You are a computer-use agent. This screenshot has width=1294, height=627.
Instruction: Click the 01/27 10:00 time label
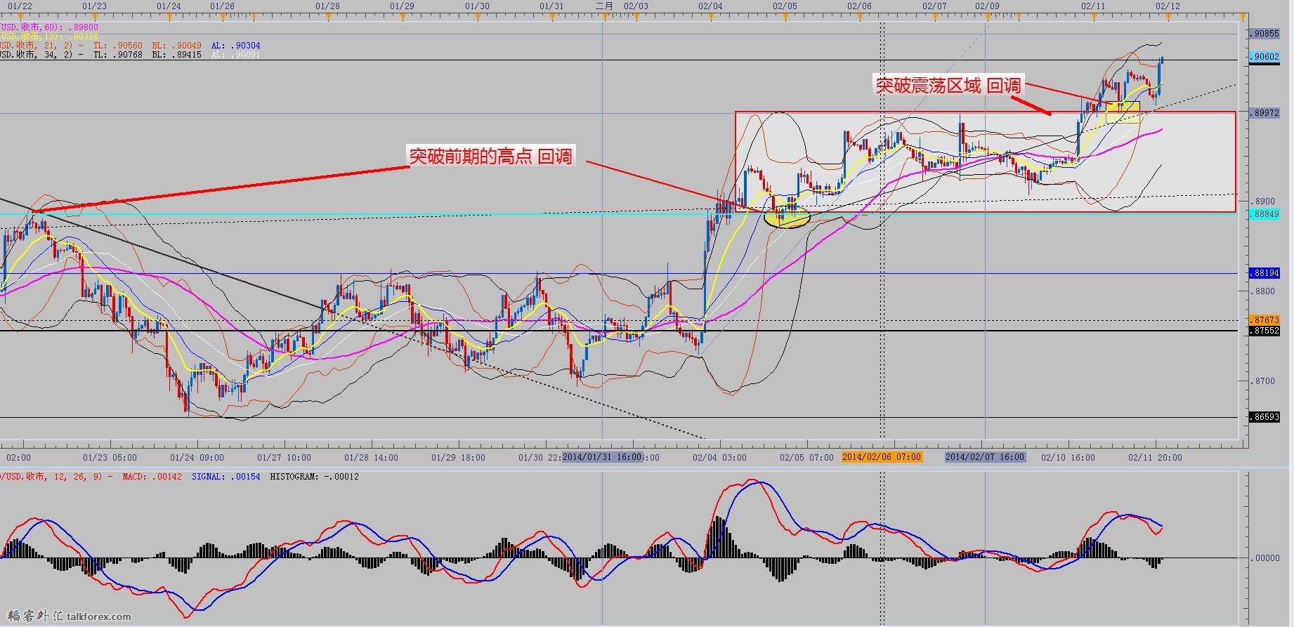pyautogui.click(x=284, y=457)
